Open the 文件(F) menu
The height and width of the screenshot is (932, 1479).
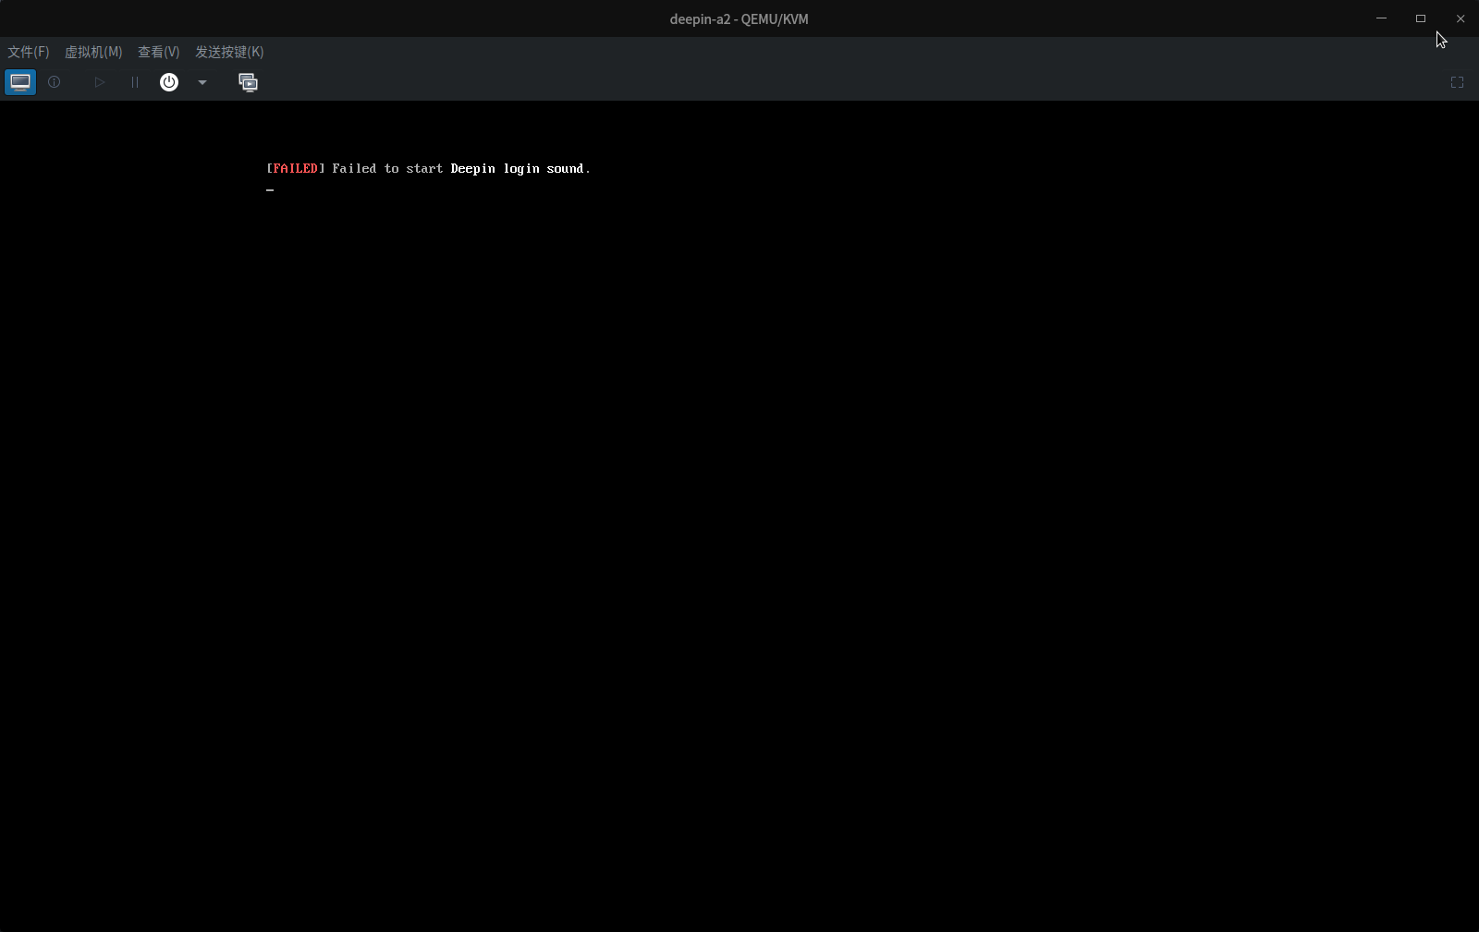pyautogui.click(x=27, y=52)
